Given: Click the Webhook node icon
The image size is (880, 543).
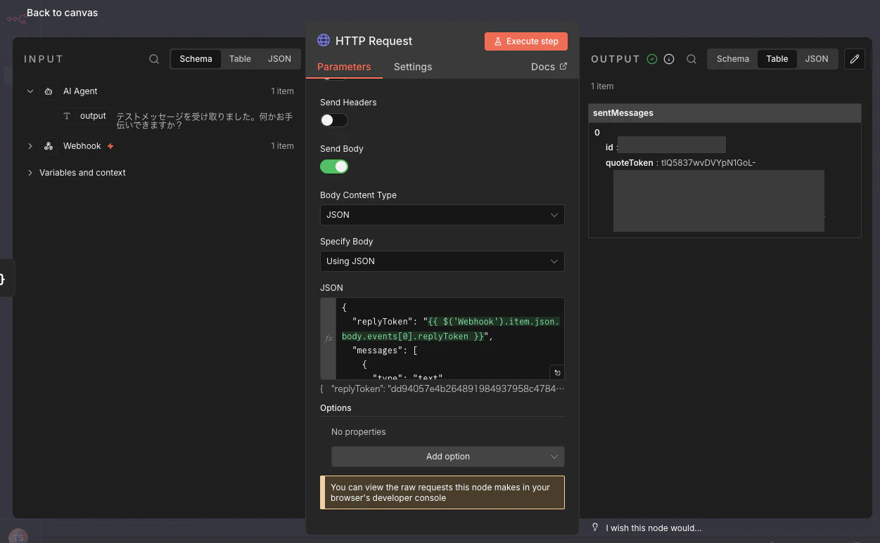Looking at the screenshot, I should coord(49,146).
